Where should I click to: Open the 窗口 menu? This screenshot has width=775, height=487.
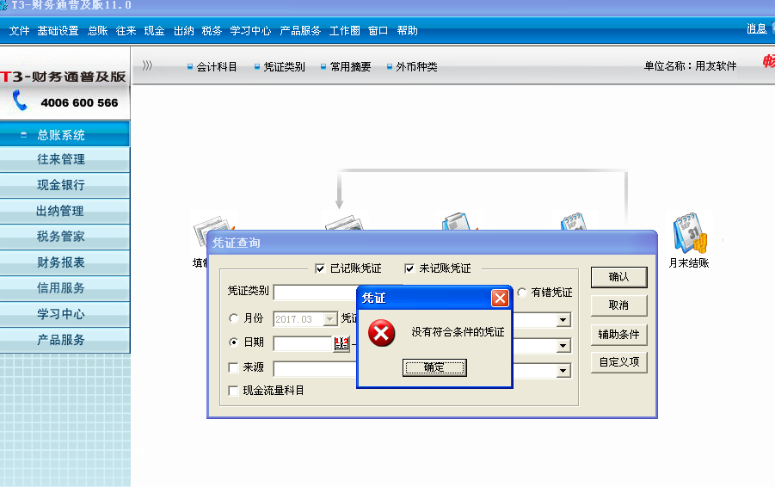pos(378,31)
